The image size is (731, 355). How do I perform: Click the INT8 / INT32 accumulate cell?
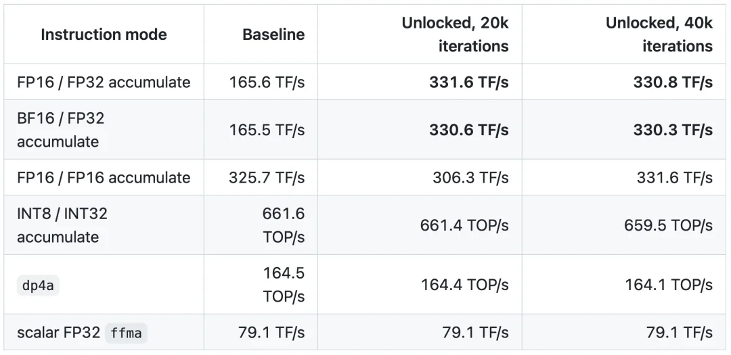pyautogui.click(x=62, y=225)
